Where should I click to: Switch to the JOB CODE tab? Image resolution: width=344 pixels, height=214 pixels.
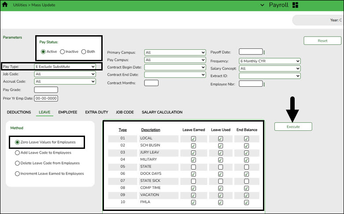coord(125,112)
